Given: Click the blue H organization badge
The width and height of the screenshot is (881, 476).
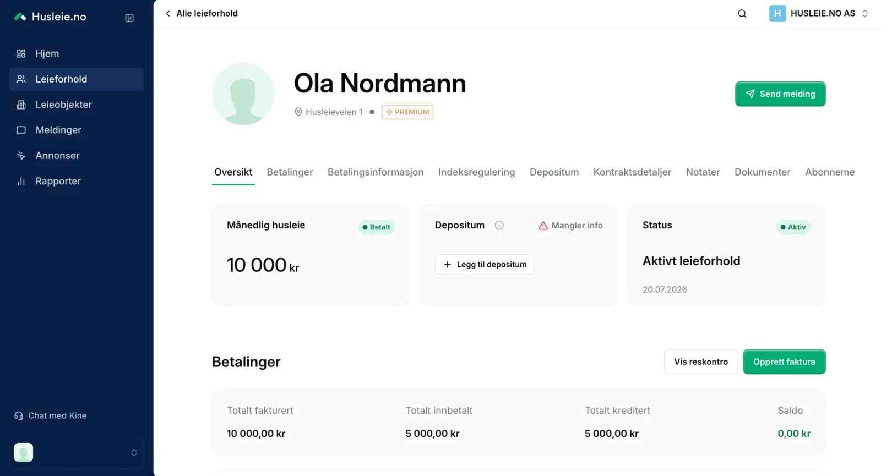Looking at the screenshot, I should click(x=777, y=13).
